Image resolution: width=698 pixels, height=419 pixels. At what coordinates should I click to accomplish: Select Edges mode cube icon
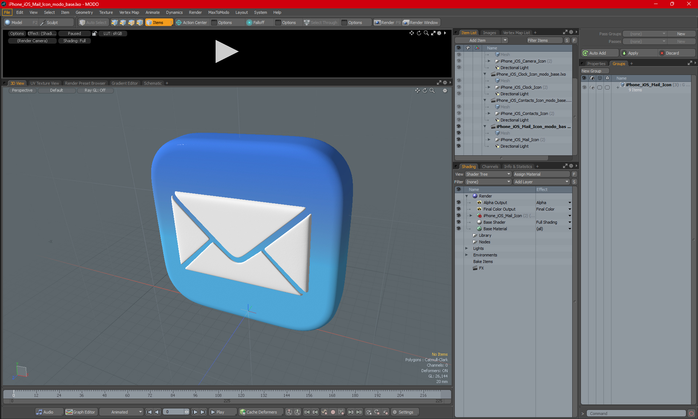tap(123, 23)
